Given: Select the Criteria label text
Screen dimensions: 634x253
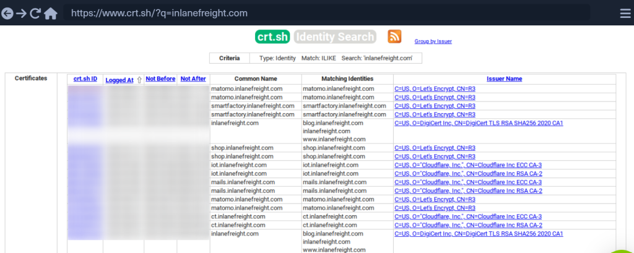Looking at the screenshot, I should [229, 58].
